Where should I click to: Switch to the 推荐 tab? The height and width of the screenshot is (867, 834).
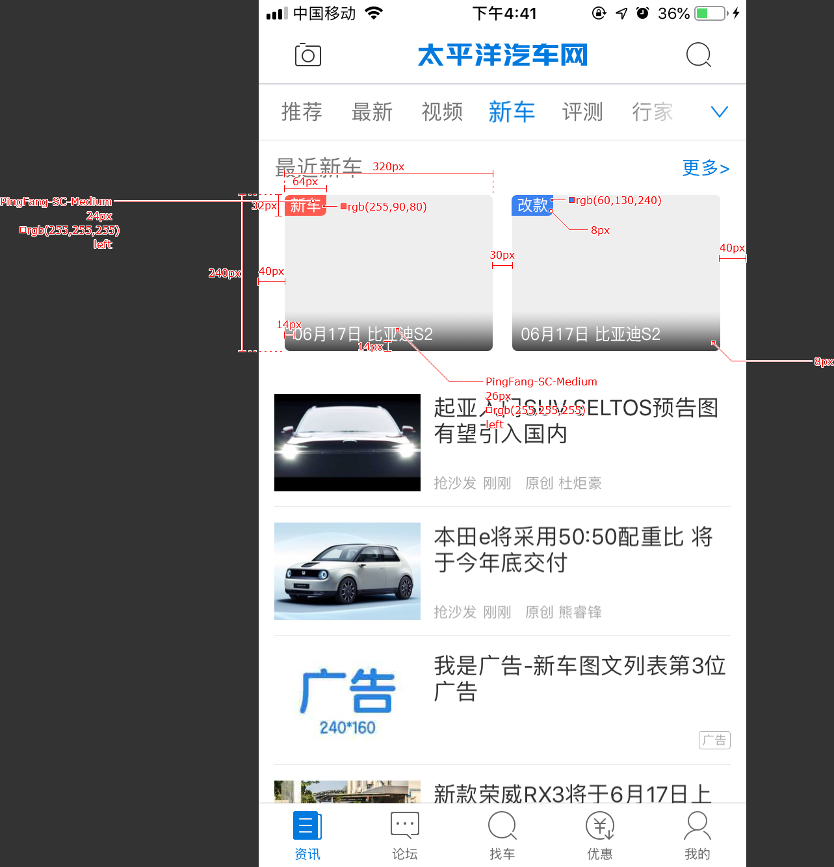tap(302, 112)
